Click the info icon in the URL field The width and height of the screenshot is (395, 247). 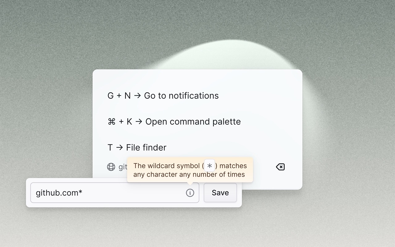point(190,193)
